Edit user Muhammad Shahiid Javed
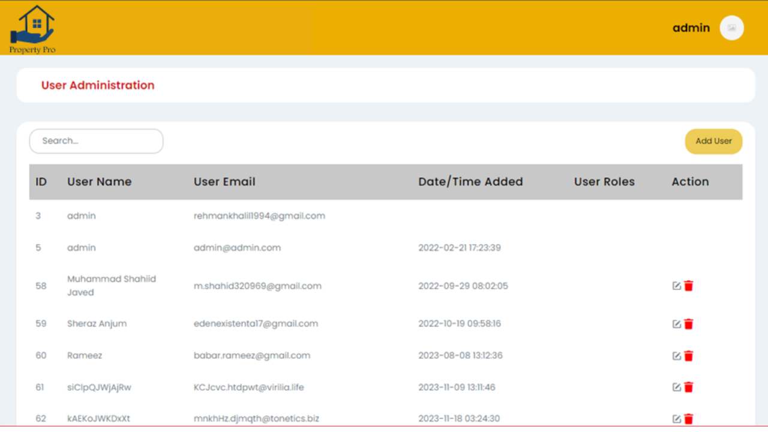This screenshot has height=432, width=768. point(676,286)
